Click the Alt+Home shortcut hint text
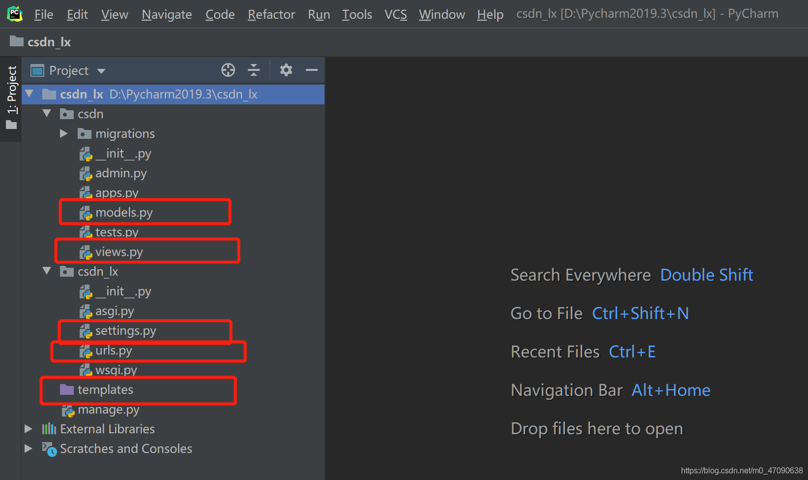 671,390
